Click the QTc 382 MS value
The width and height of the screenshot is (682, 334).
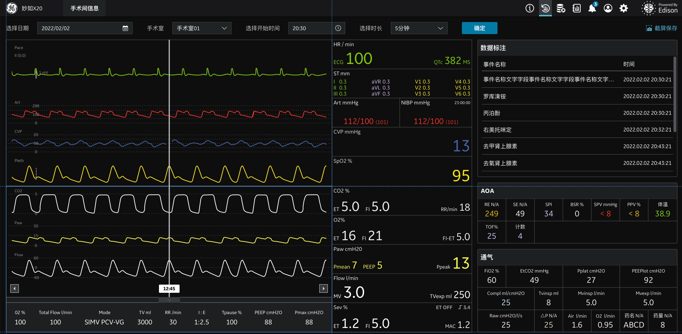pos(452,61)
